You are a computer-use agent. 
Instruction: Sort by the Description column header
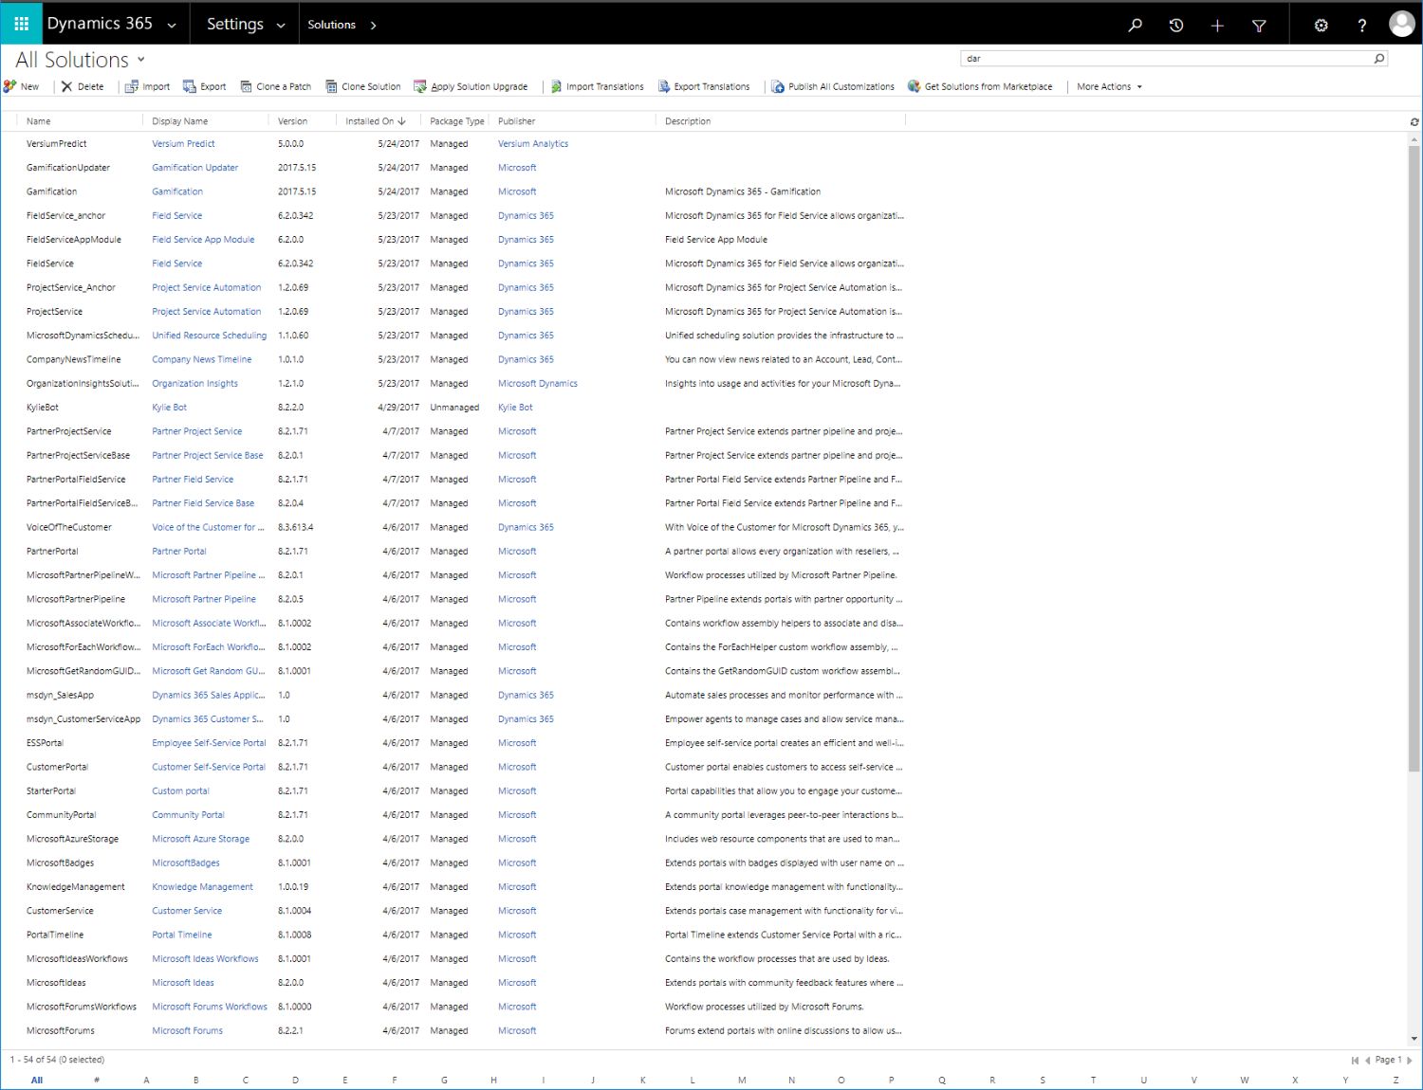[688, 121]
